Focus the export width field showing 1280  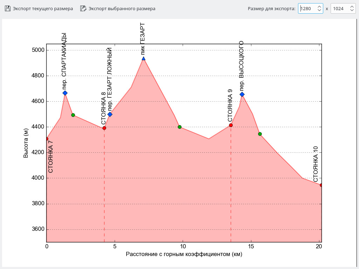307,8
